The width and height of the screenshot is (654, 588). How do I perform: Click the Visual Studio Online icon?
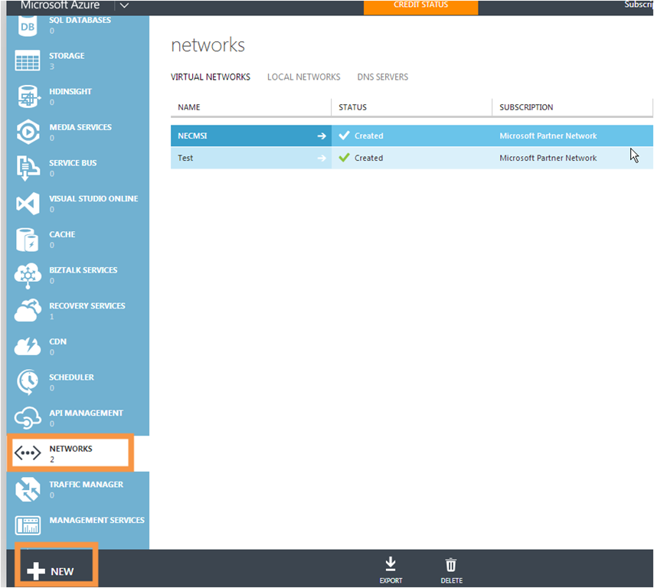[x=28, y=204]
